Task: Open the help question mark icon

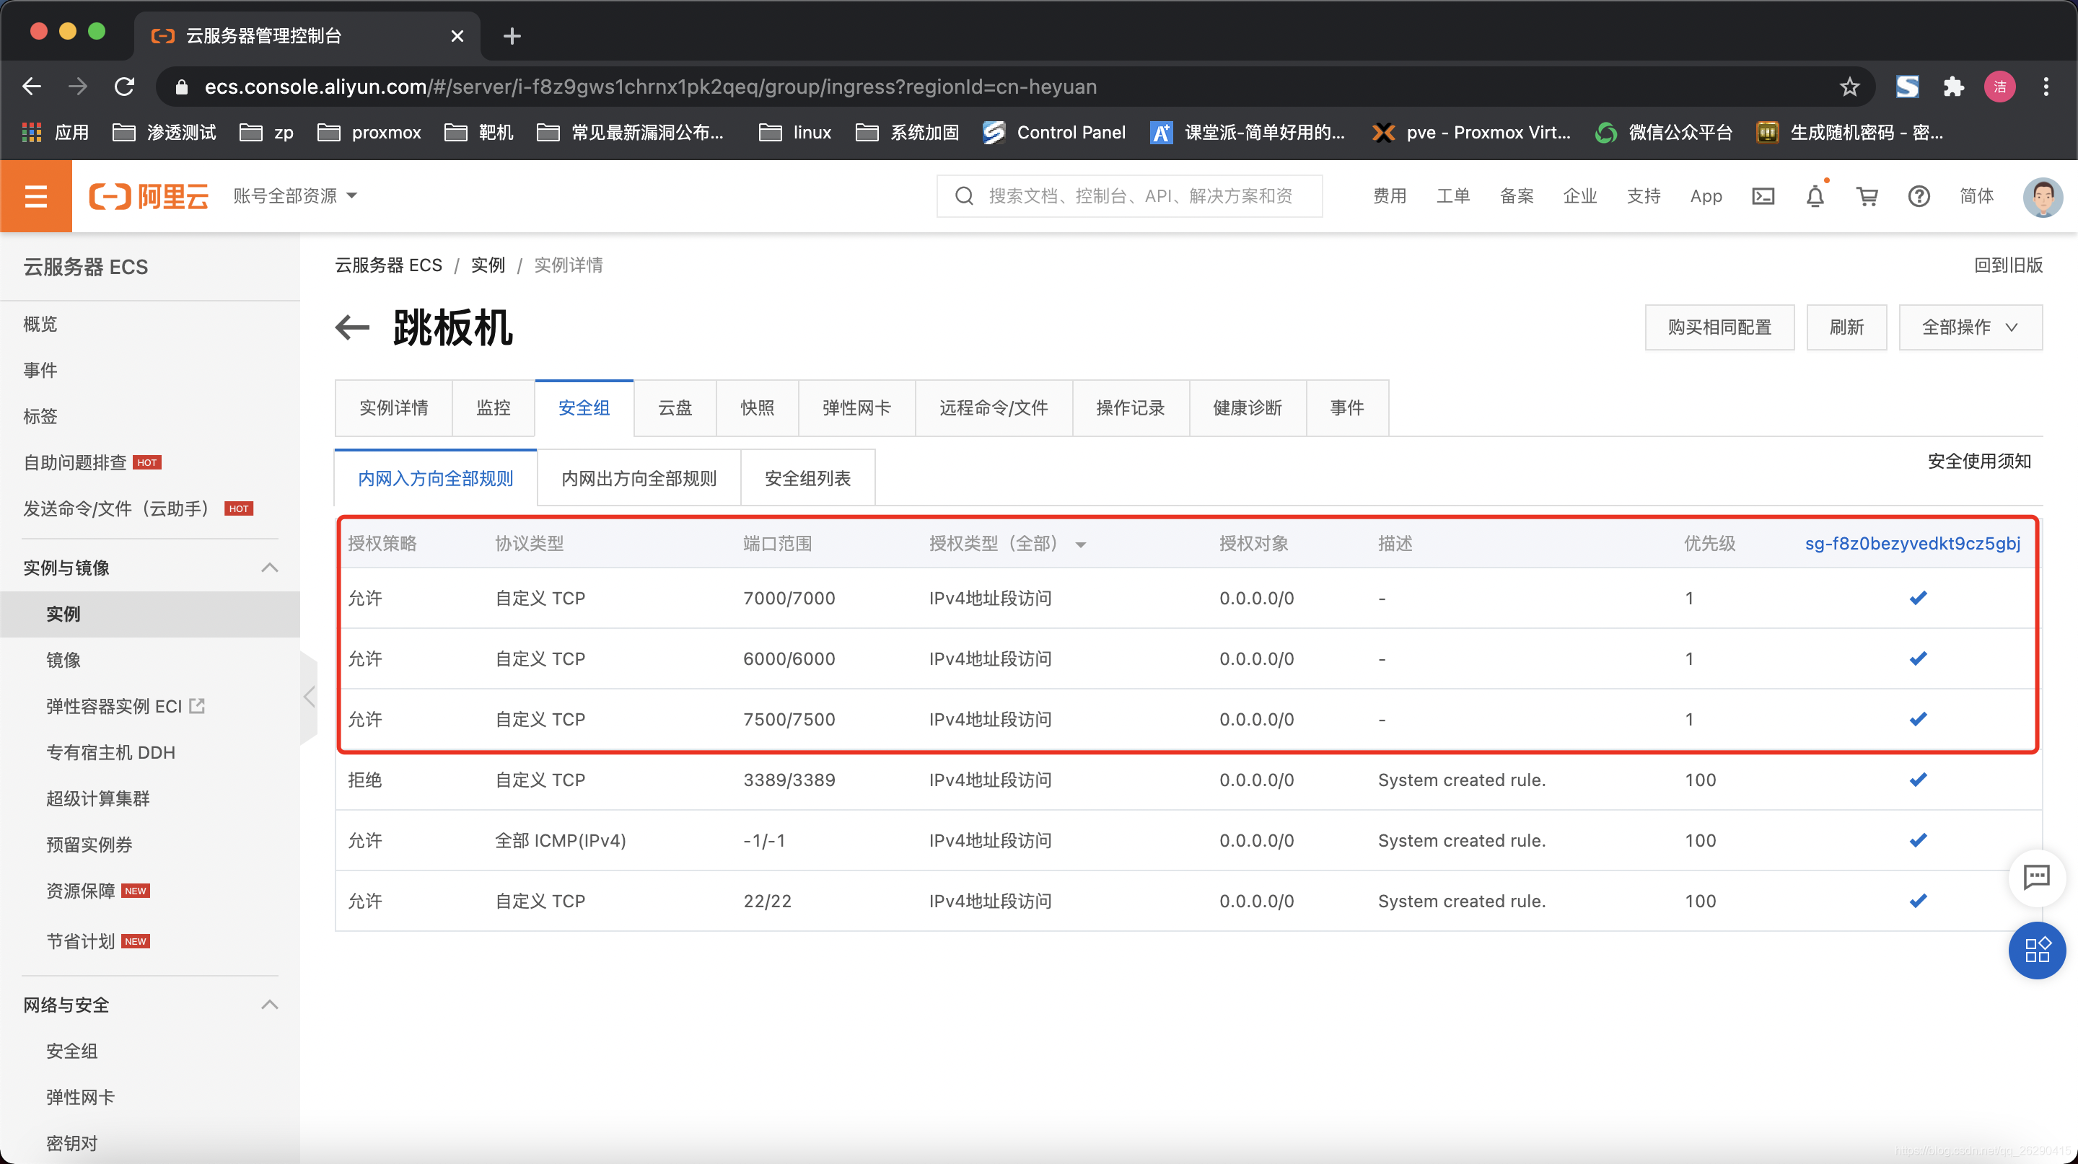Action: [x=1919, y=196]
